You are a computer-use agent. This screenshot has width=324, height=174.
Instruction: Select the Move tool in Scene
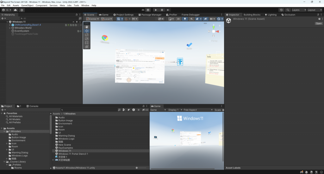pyautogui.click(x=87, y=31)
